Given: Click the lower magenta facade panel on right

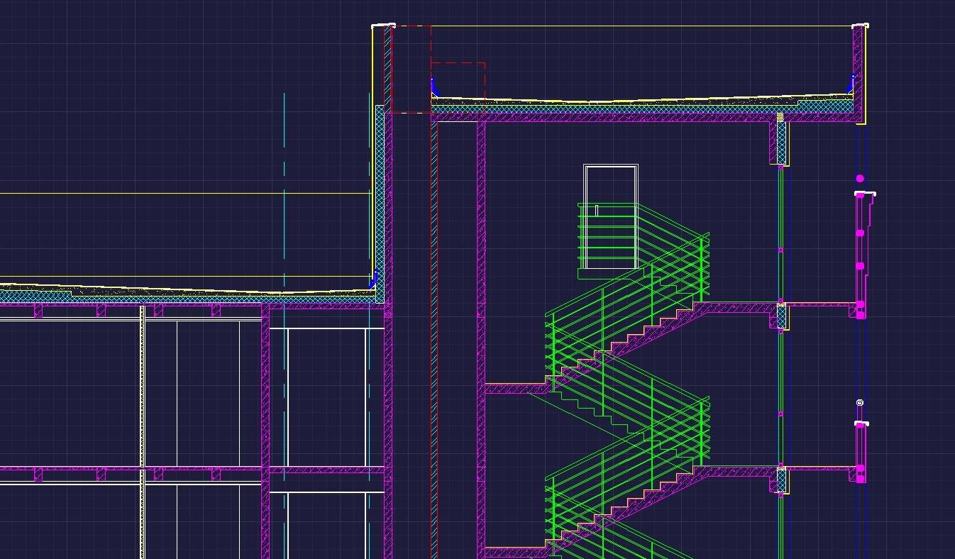Looking at the screenshot, I should pos(861,450).
